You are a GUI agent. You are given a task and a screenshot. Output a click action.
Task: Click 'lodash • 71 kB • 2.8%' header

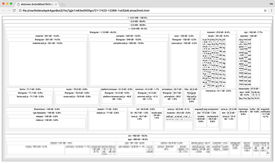tap(108, 109)
